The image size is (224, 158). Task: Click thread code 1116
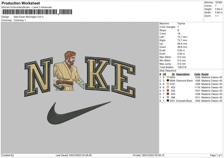[197, 88]
